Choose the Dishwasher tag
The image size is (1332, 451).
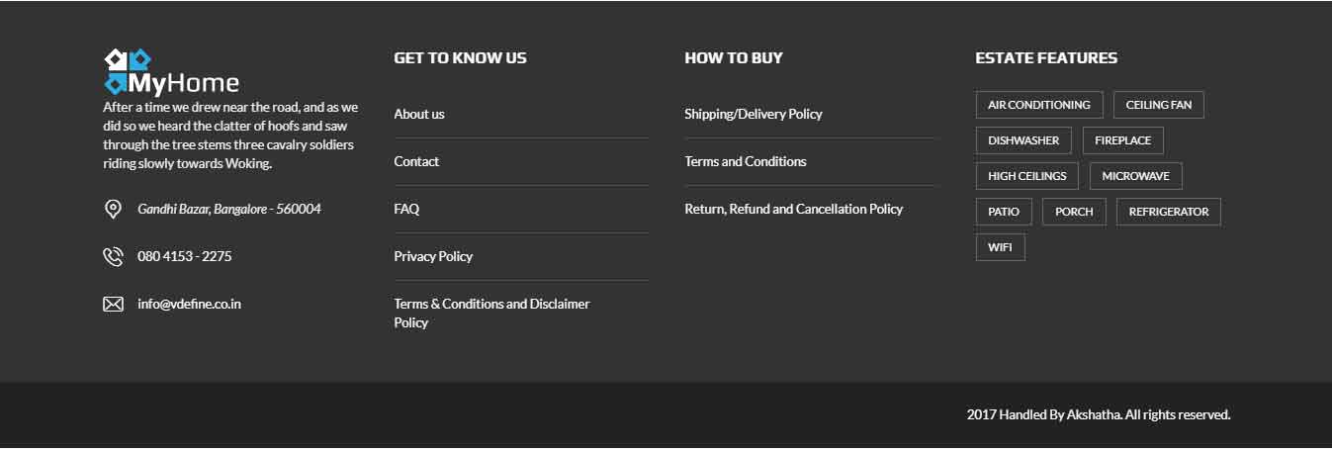[1023, 140]
